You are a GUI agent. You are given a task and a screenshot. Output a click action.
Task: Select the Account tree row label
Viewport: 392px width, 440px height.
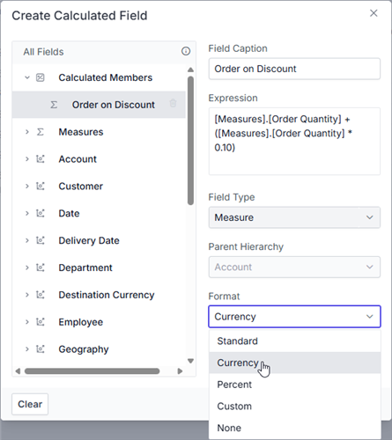[x=78, y=159]
